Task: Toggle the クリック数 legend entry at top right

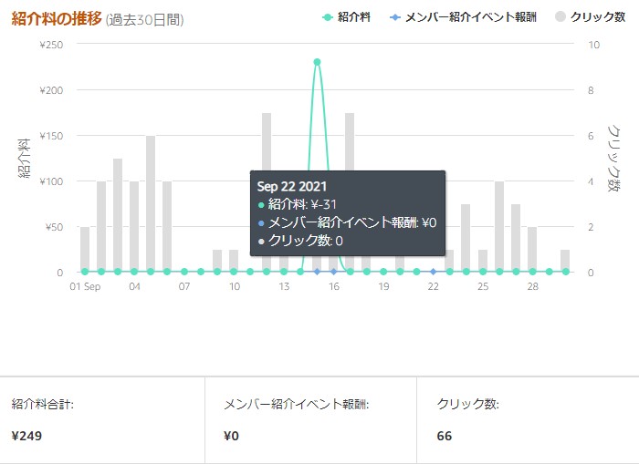Action: [590, 16]
